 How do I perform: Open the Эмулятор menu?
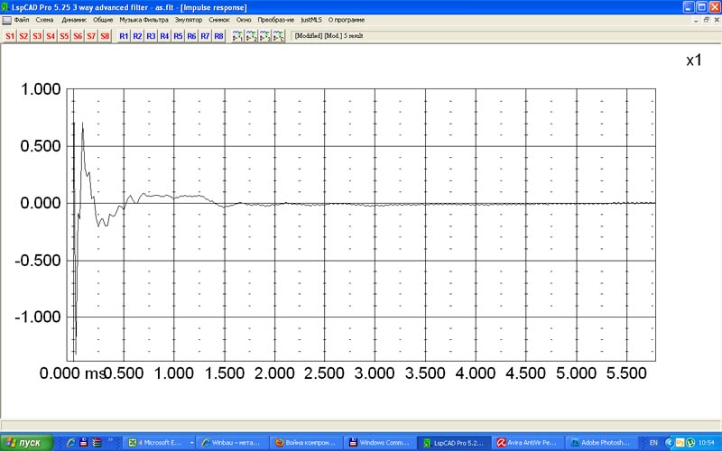(x=189, y=20)
